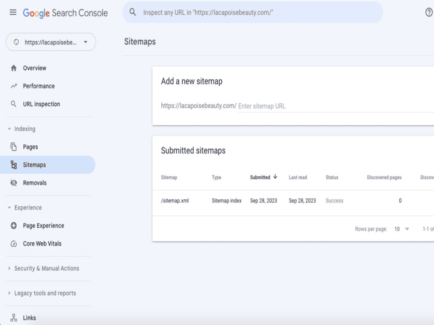The image size is (434, 325).
Task: Click the search magnifier icon in URL bar
Action: (133, 12)
